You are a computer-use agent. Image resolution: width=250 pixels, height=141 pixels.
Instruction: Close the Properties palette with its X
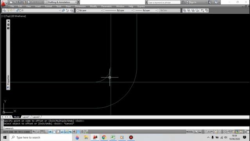[8, 21]
